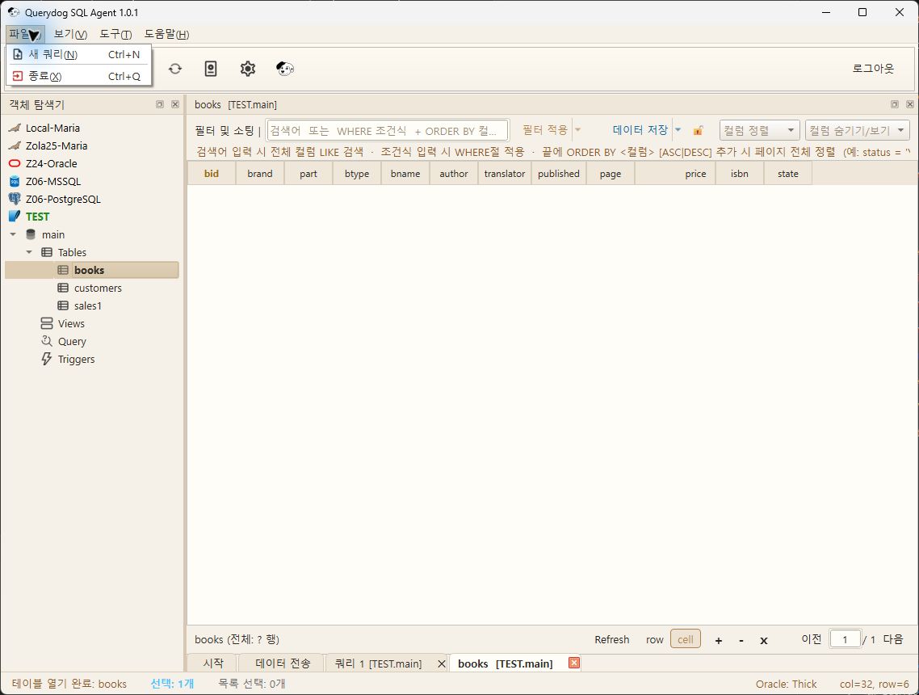This screenshot has width=919, height=695.
Task: Open the 도구 menu
Action: click(x=115, y=34)
